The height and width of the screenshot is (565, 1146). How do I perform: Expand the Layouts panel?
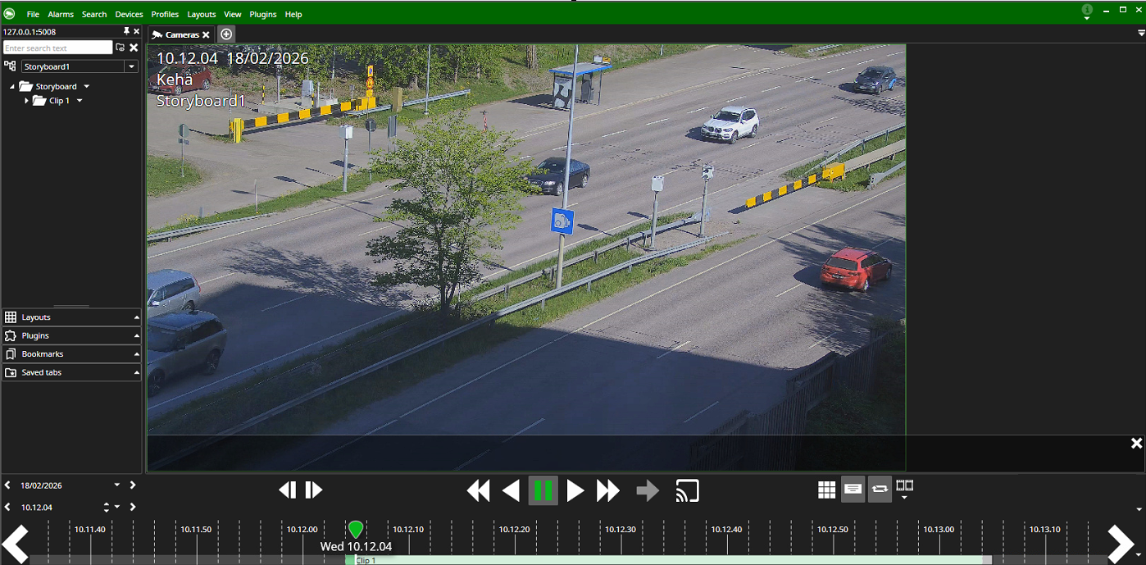pos(70,317)
